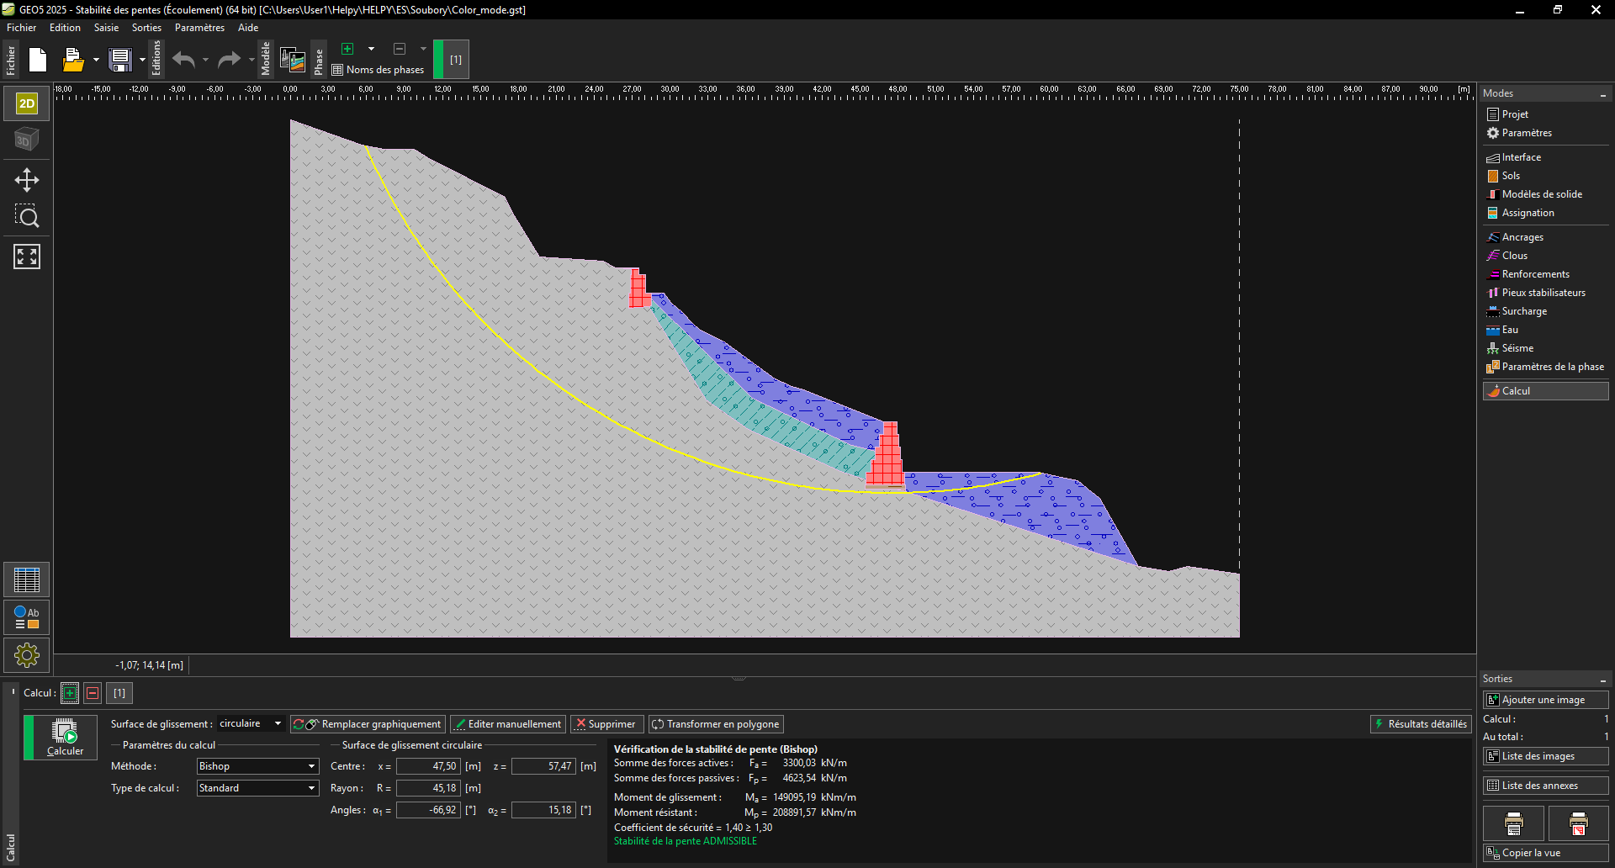Expand the save options dropdown arrow
Screen dimensions: 1615x868
pos(142,60)
